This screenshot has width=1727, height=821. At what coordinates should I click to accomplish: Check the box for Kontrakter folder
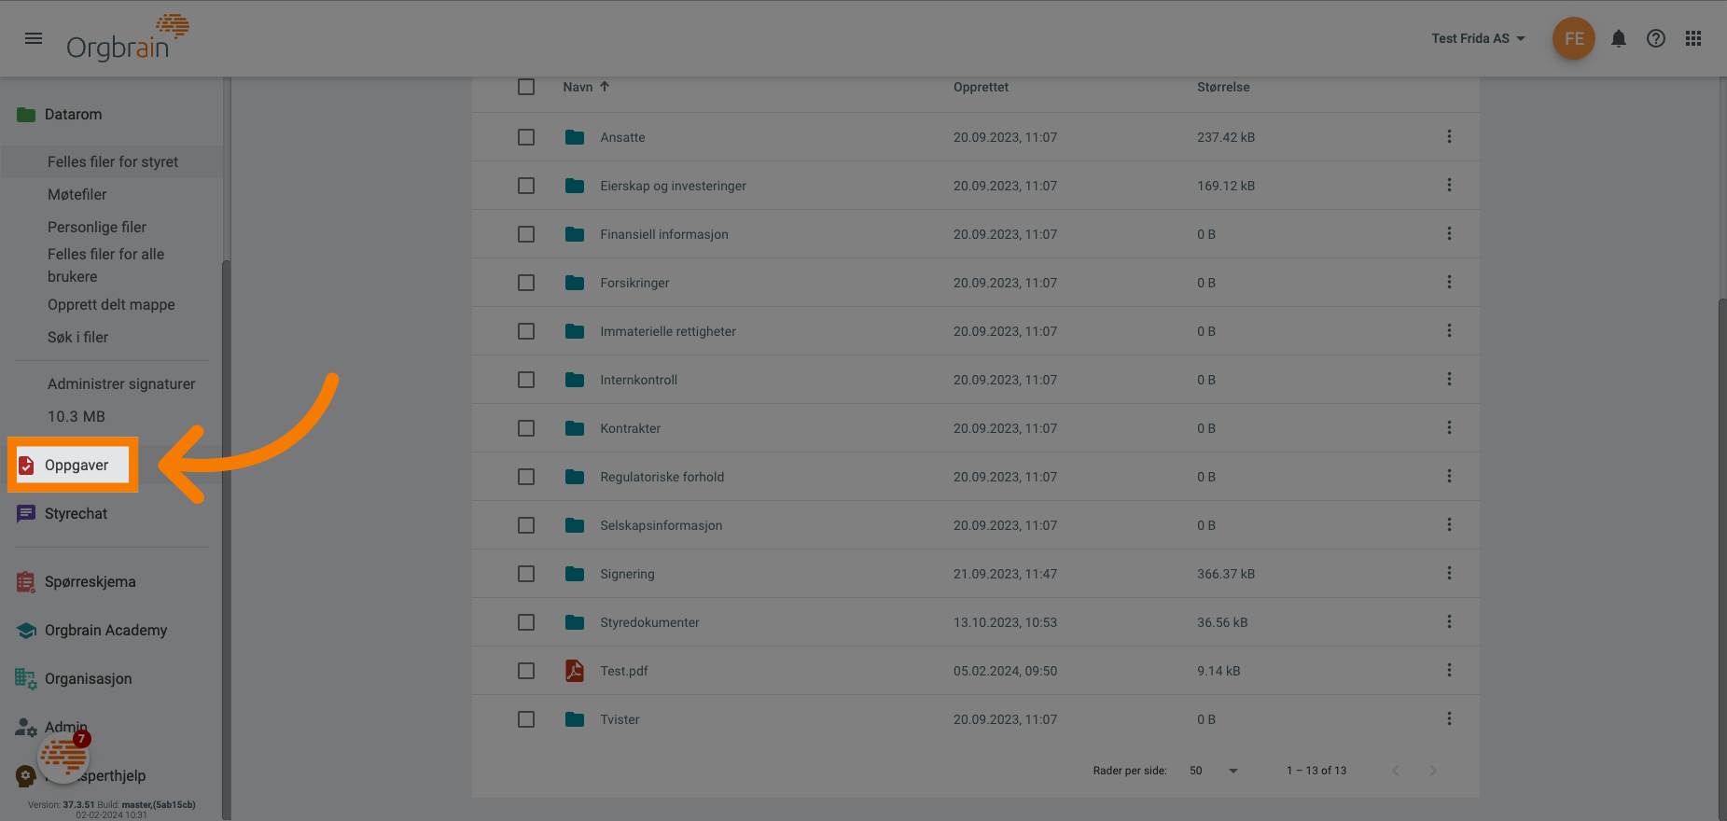point(526,428)
